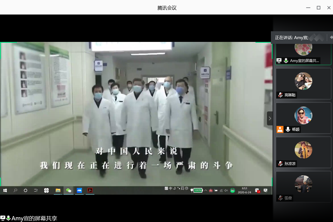This screenshot has width=333, height=222.
Task: Click the red tray icon beside the chevron
Action: click(x=211, y=190)
